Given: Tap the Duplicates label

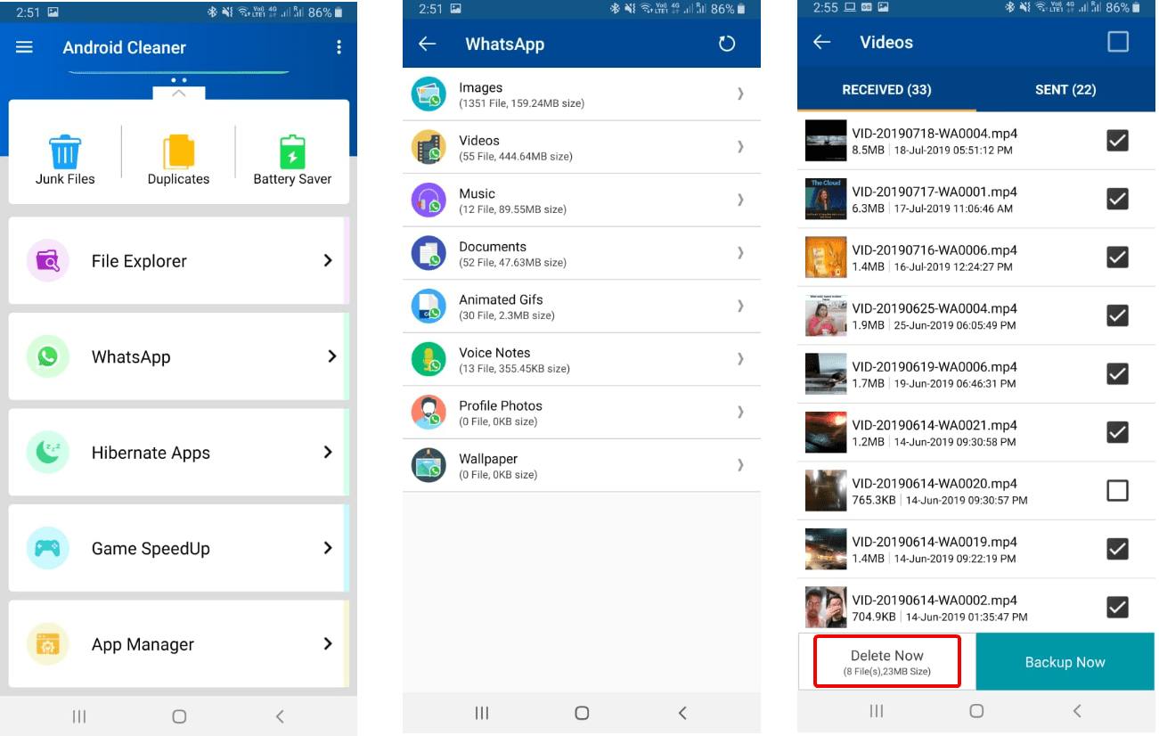Looking at the screenshot, I should [178, 179].
